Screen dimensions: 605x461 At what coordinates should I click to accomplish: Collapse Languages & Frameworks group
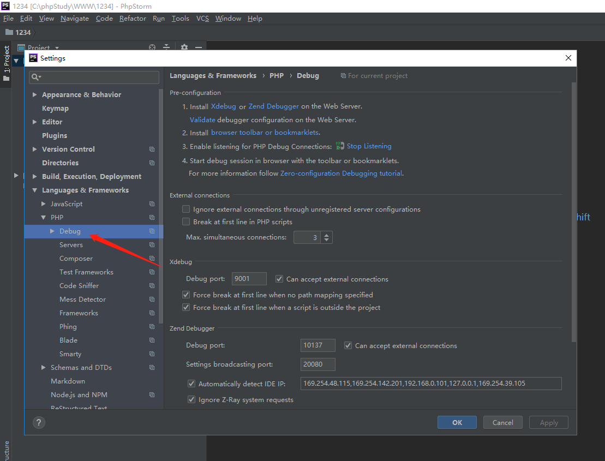35,190
